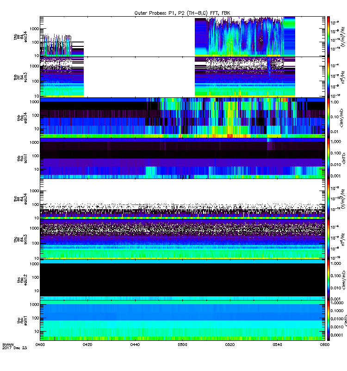Click the '0.10' tick on thb fbk edc34 colorbar

[x=335, y=117]
